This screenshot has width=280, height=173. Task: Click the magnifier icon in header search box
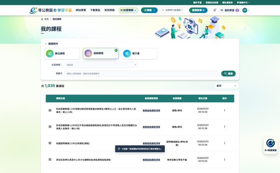point(163,10)
